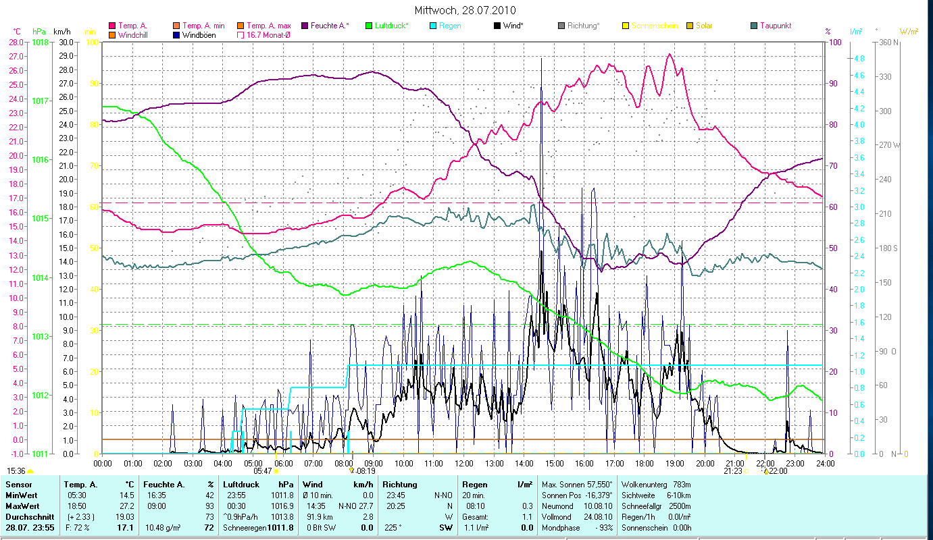Click the dark blue Windböen legend square
This screenshot has height=540, width=933.
[x=176, y=35]
